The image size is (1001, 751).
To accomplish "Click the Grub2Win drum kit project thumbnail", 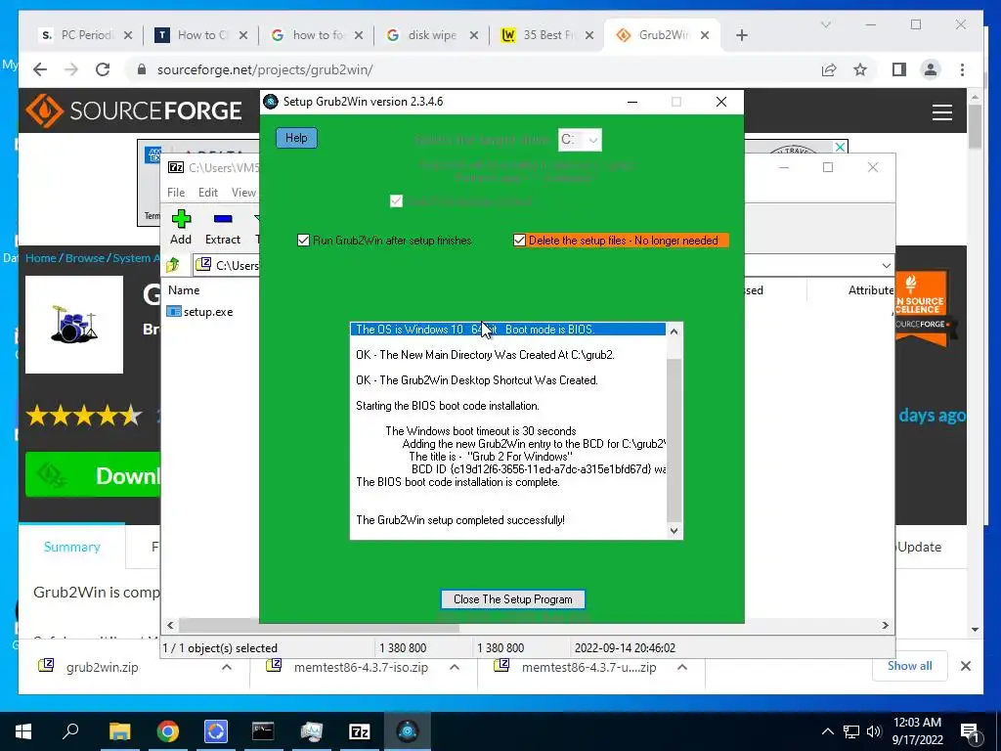I will [74, 325].
